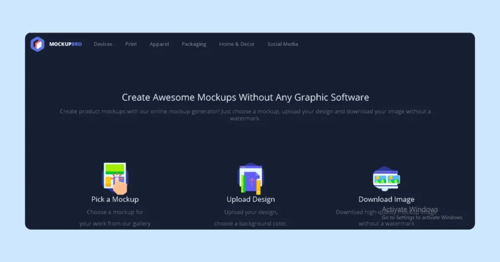The image size is (500, 262).
Task: Click "Go to Settings to activate Windows"
Action: 422,218
